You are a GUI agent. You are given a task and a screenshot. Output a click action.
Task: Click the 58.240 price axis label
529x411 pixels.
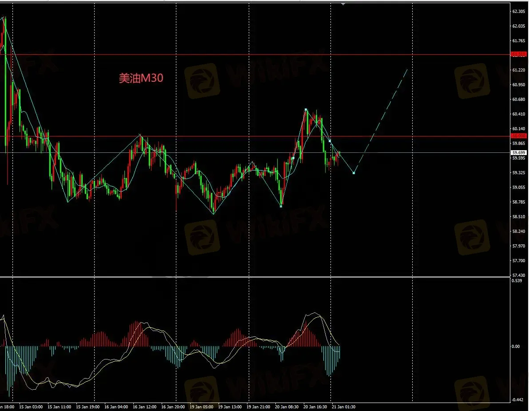point(518,231)
